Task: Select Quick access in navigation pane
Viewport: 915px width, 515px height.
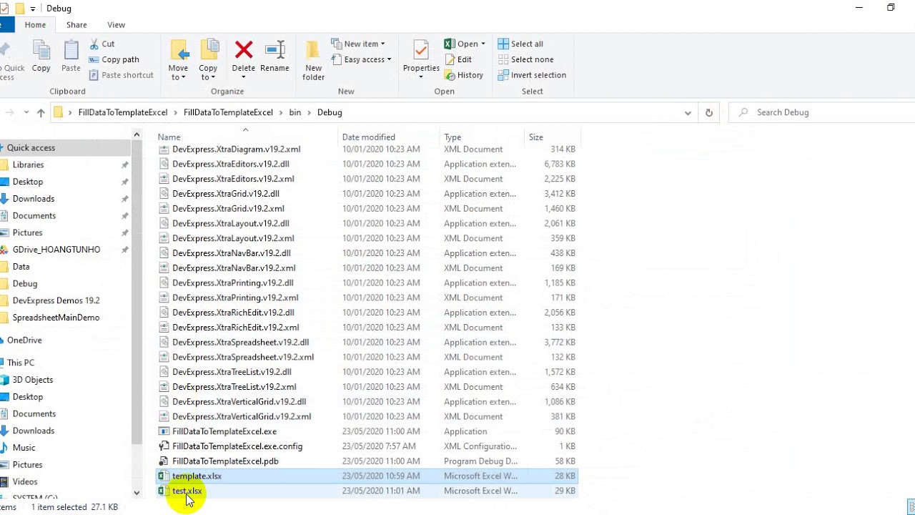Action: 31,147
